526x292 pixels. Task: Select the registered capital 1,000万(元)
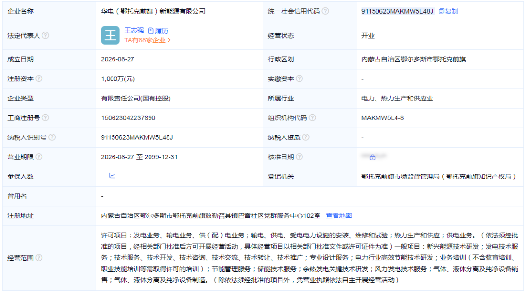click(118, 79)
